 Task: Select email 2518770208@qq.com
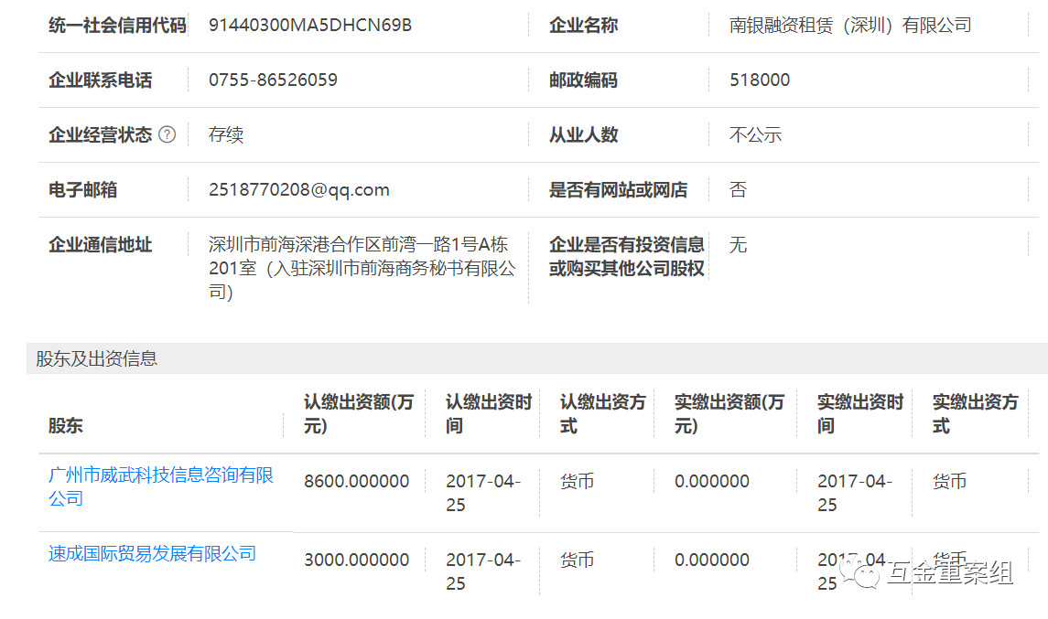[x=298, y=190]
